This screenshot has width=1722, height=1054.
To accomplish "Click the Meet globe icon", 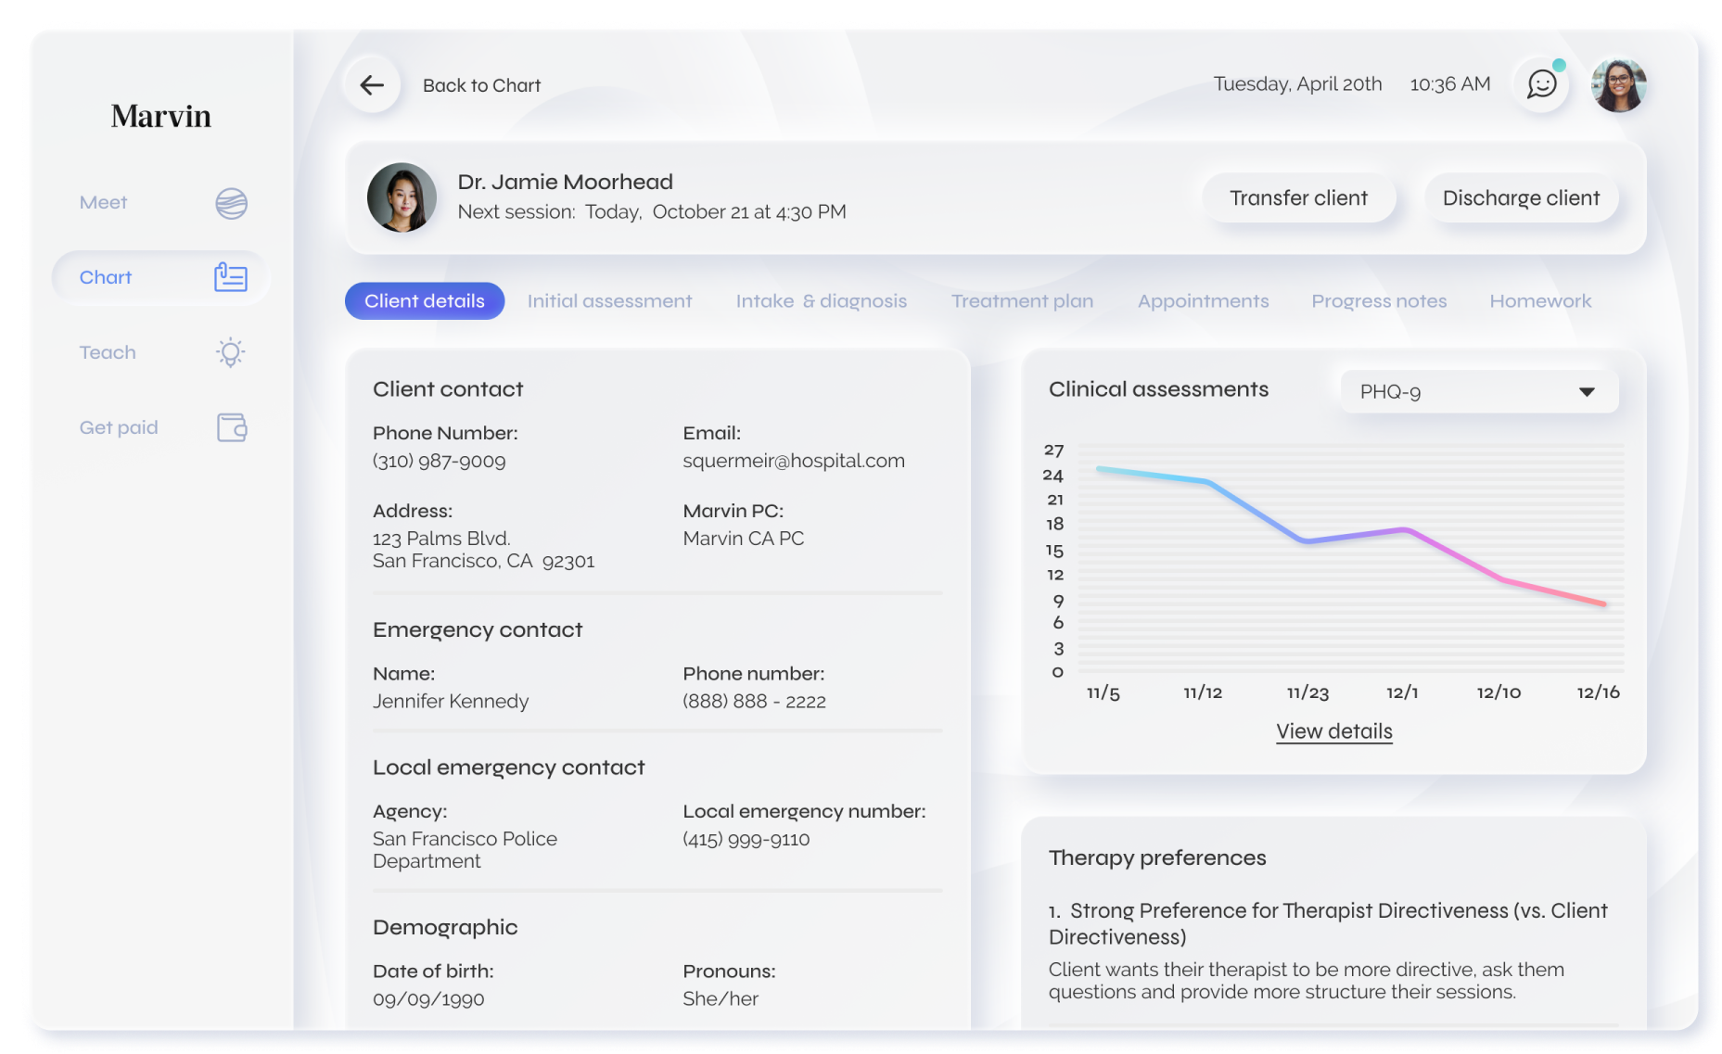I will pyautogui.click(x=231, y=203).
